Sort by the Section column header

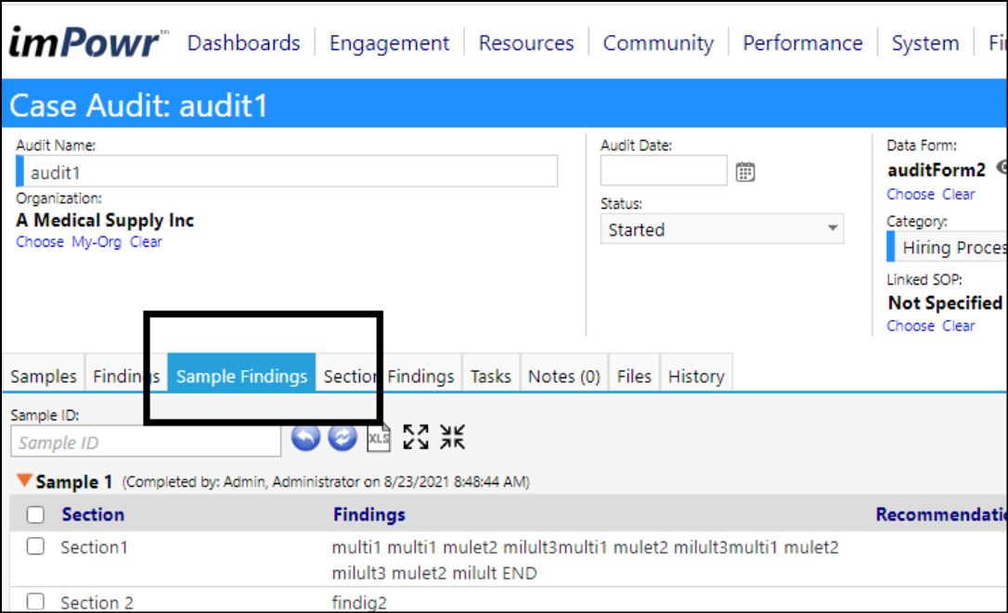click(x=93, y=515)
